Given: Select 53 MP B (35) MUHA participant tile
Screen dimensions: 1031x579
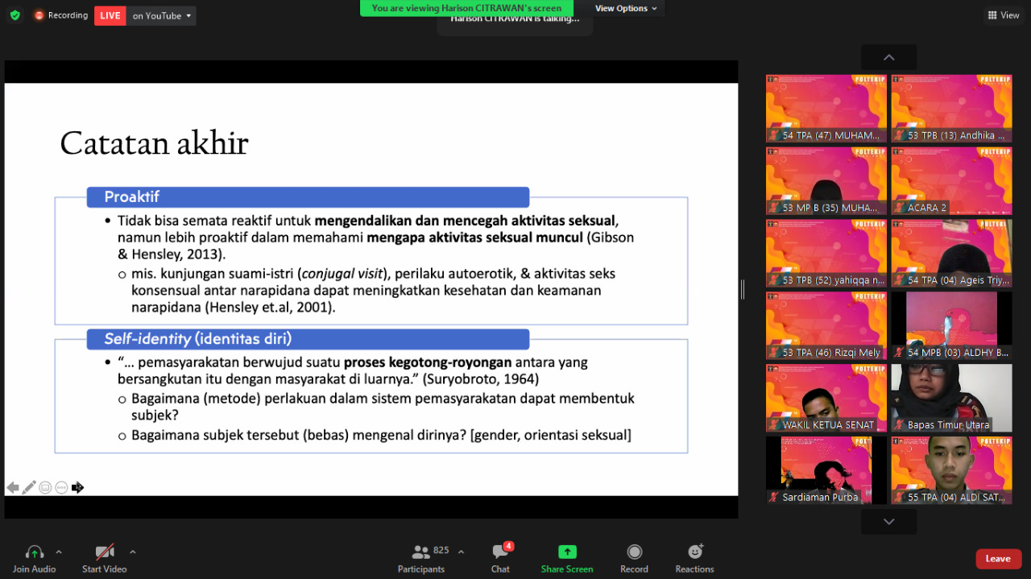Looking at the screenshot, I should 826,181.
